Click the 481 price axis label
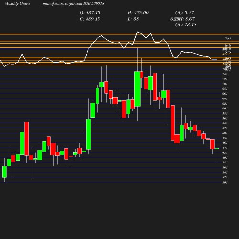 [x=225, y=138]
